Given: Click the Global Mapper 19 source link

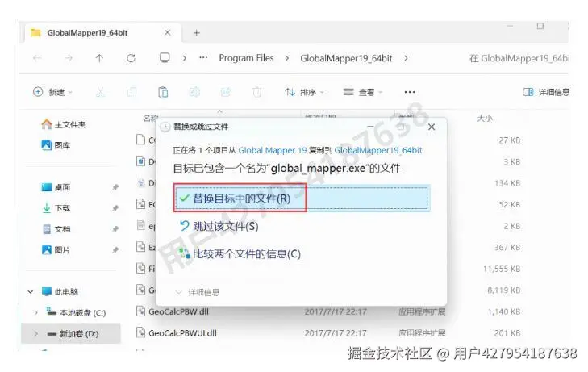Looking at the screenshot, I should pyautogui.click(x=273, y=150).
